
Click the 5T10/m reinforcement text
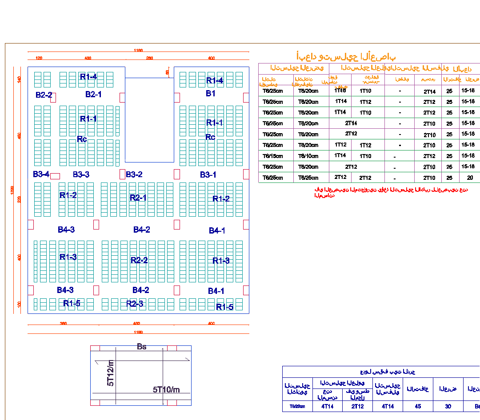pyautogui.click(x=166, y=390)
